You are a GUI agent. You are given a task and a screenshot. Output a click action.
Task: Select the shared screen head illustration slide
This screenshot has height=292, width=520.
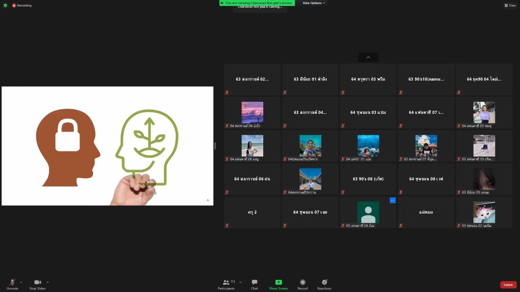coord(107,146)
